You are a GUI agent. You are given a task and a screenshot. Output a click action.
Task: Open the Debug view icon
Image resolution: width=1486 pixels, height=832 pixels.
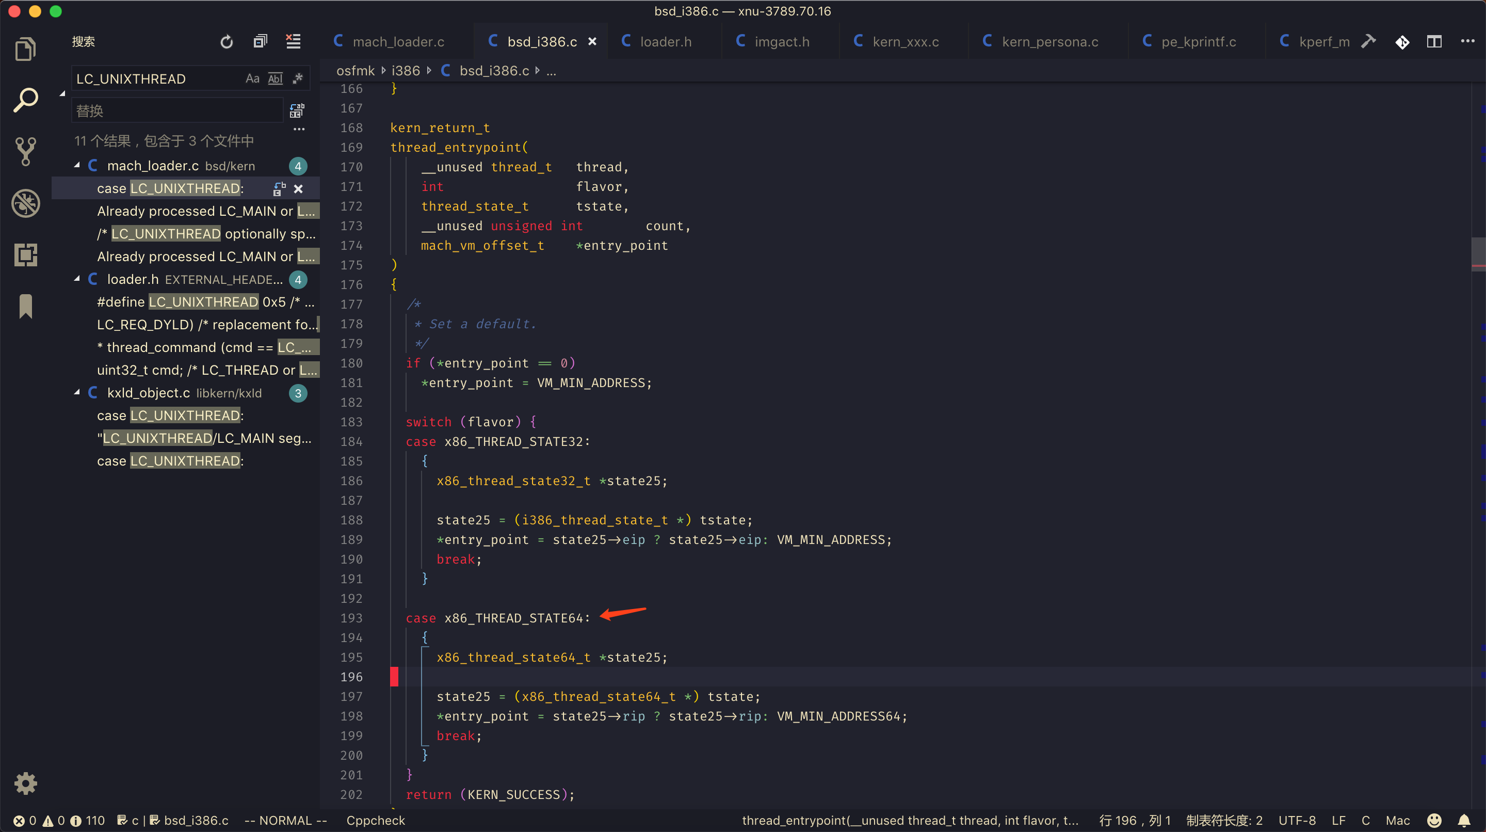(x=25, y=203)
